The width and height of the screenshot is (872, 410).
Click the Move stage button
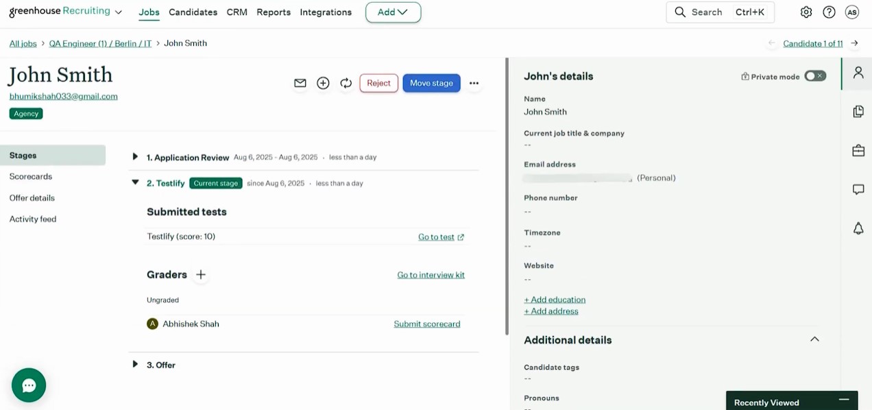431,83
